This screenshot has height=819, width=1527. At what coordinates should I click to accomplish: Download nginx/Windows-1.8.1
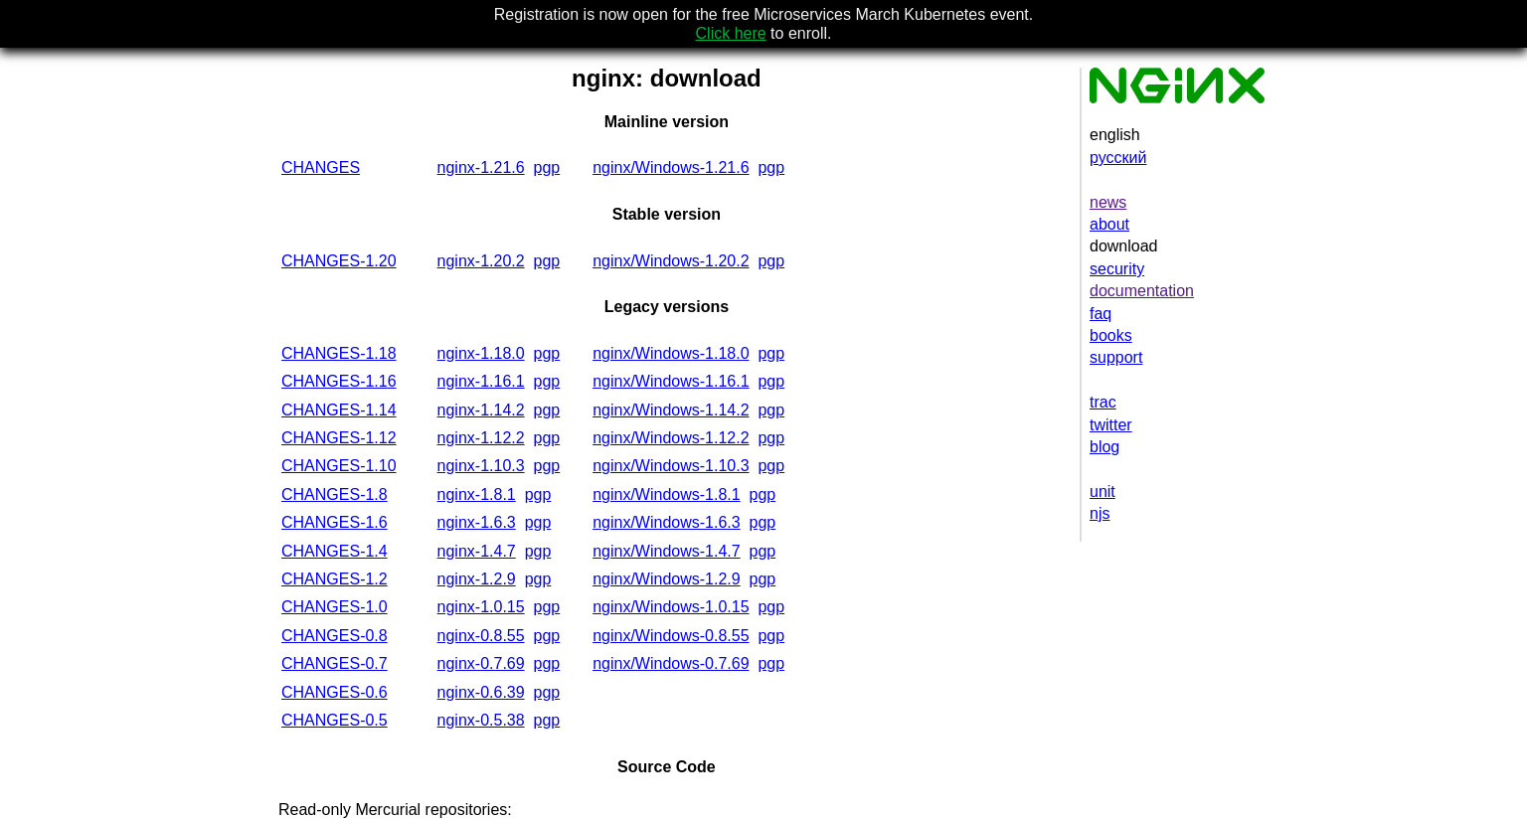tap(666, 495)
